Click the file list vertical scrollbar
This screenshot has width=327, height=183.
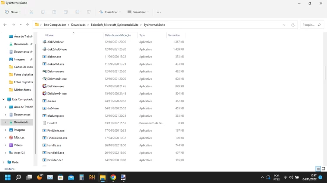click(x=325, y=73)
